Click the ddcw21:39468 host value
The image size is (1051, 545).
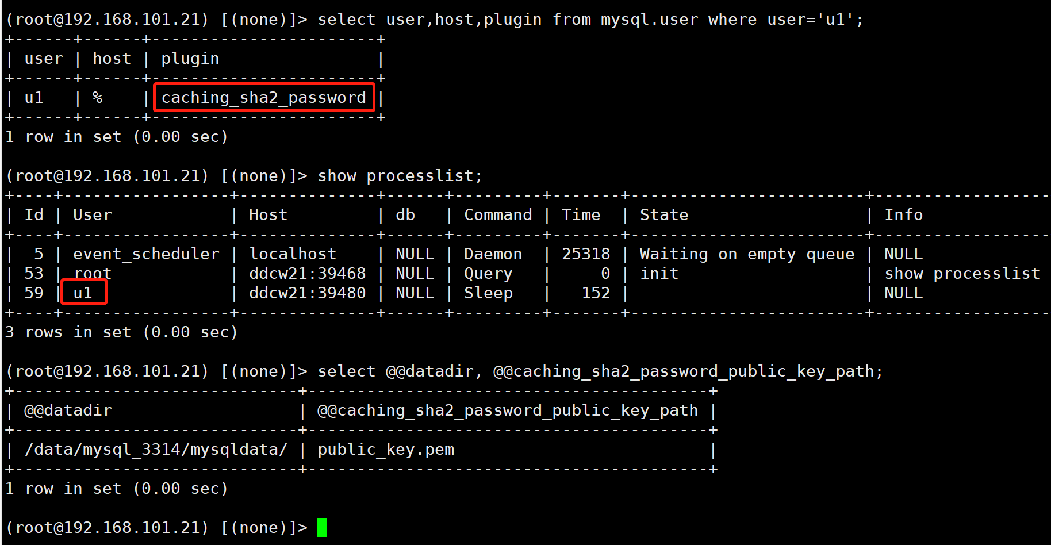(x=307, y=274)
